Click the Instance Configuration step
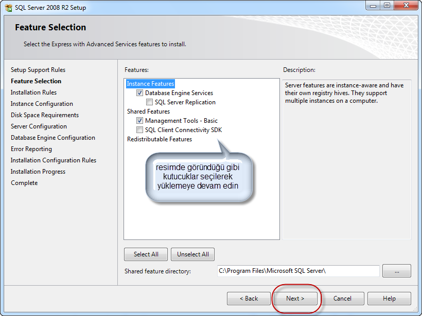 tap(42, 104)
